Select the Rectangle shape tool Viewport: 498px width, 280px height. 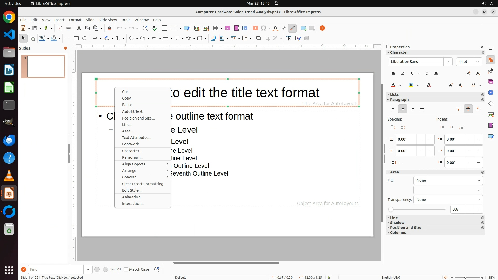[76, 38]
